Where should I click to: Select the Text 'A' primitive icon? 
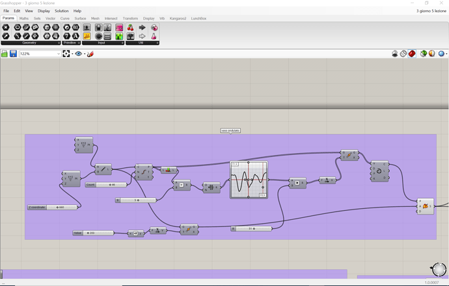pos(75,36)
